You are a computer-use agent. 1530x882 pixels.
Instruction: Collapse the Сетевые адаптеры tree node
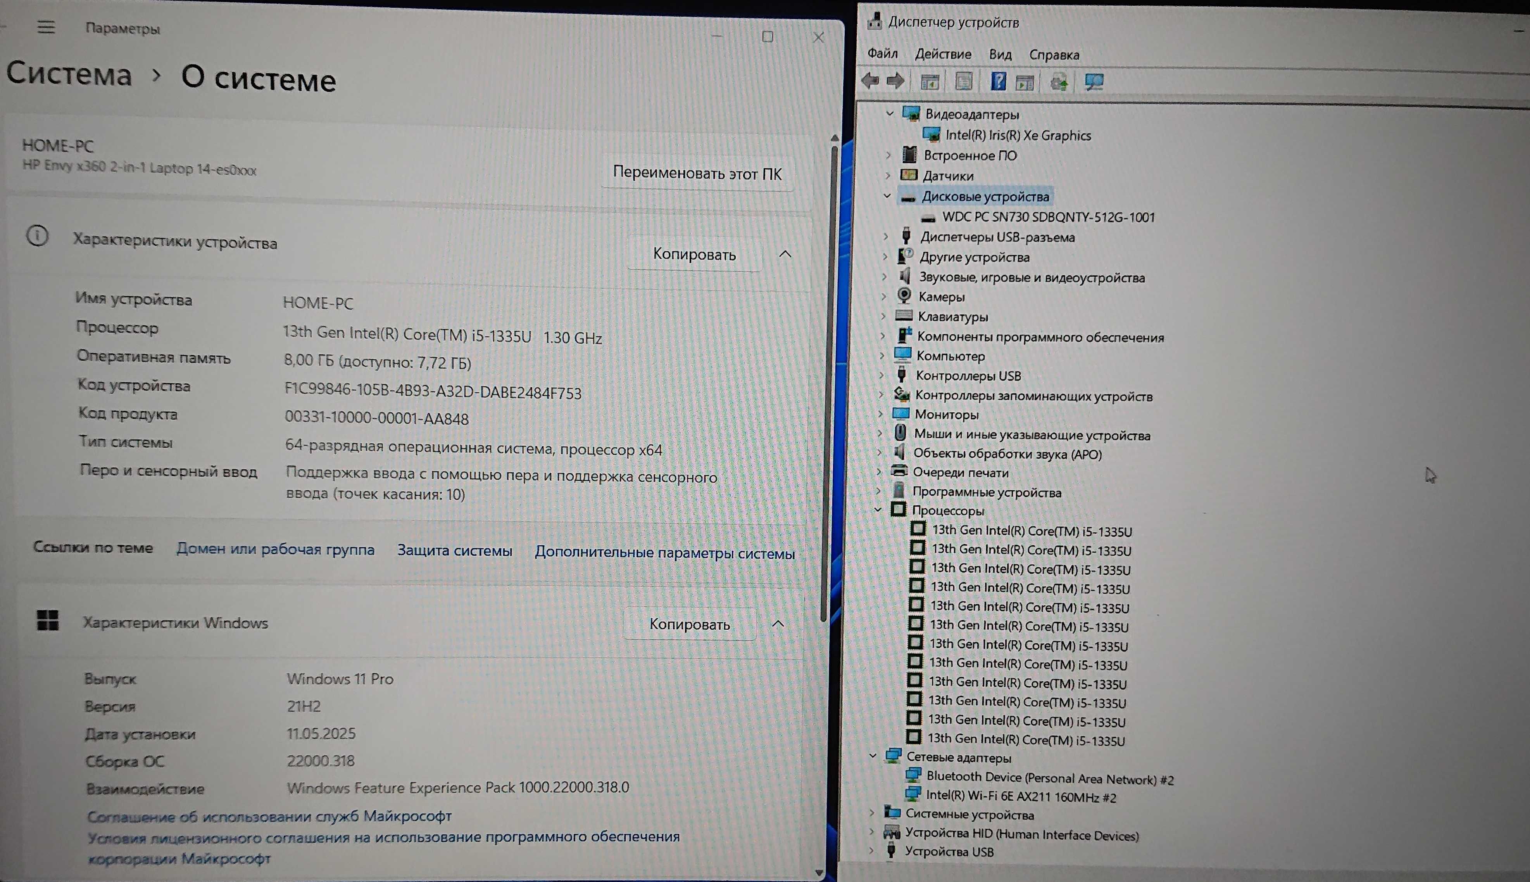873,755
